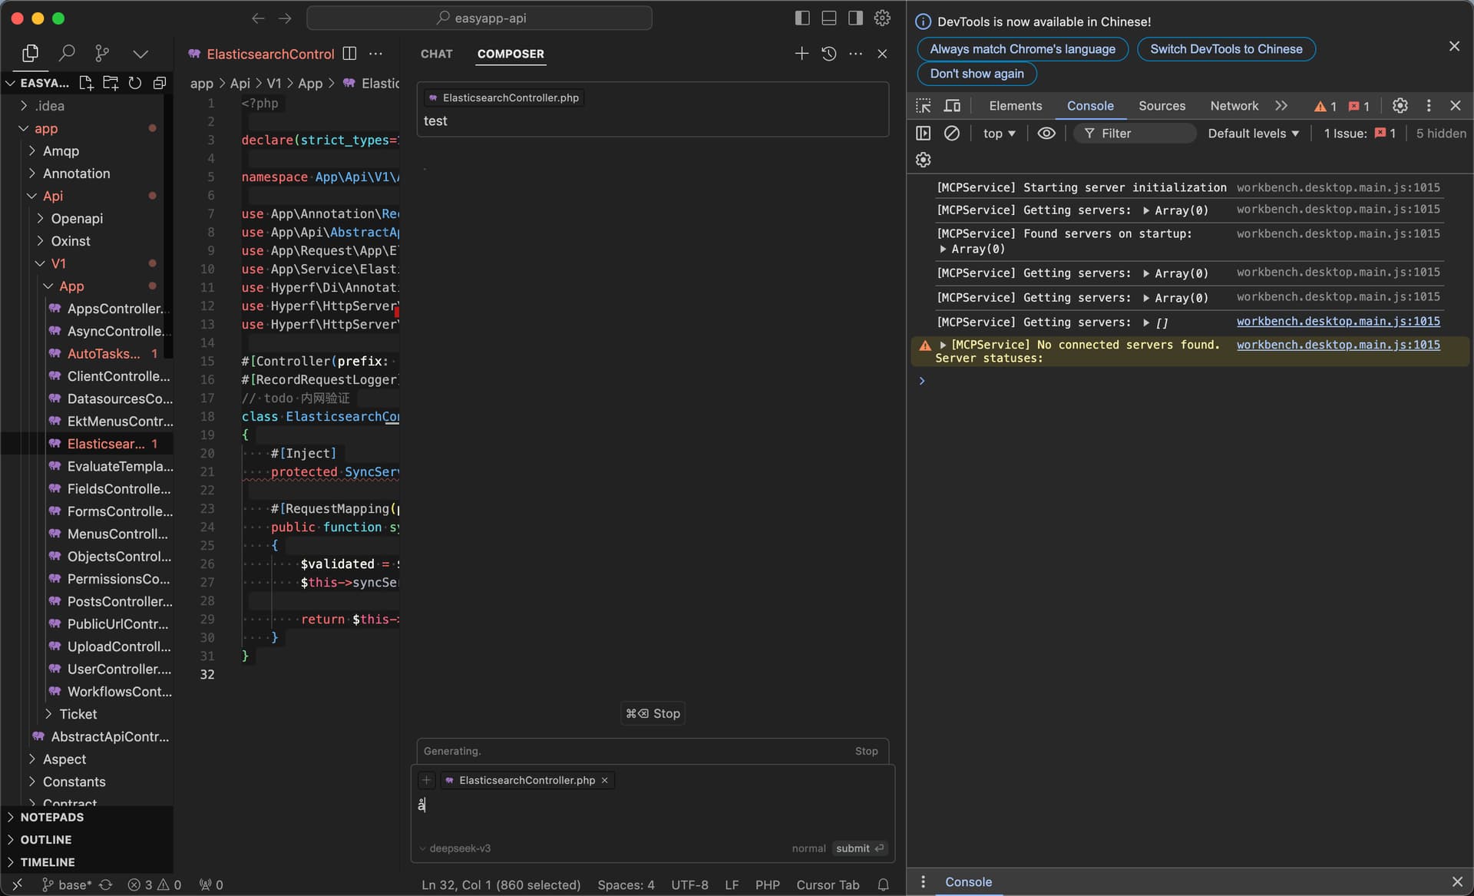This screenshot has height=896, width=1474.
Task: Open the Search view icon in sidebar
Action: [67, 53]
